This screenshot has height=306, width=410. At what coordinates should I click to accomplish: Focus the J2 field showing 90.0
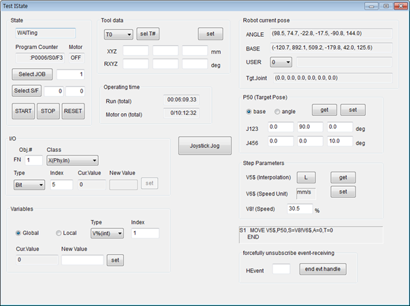pos(311,127)
